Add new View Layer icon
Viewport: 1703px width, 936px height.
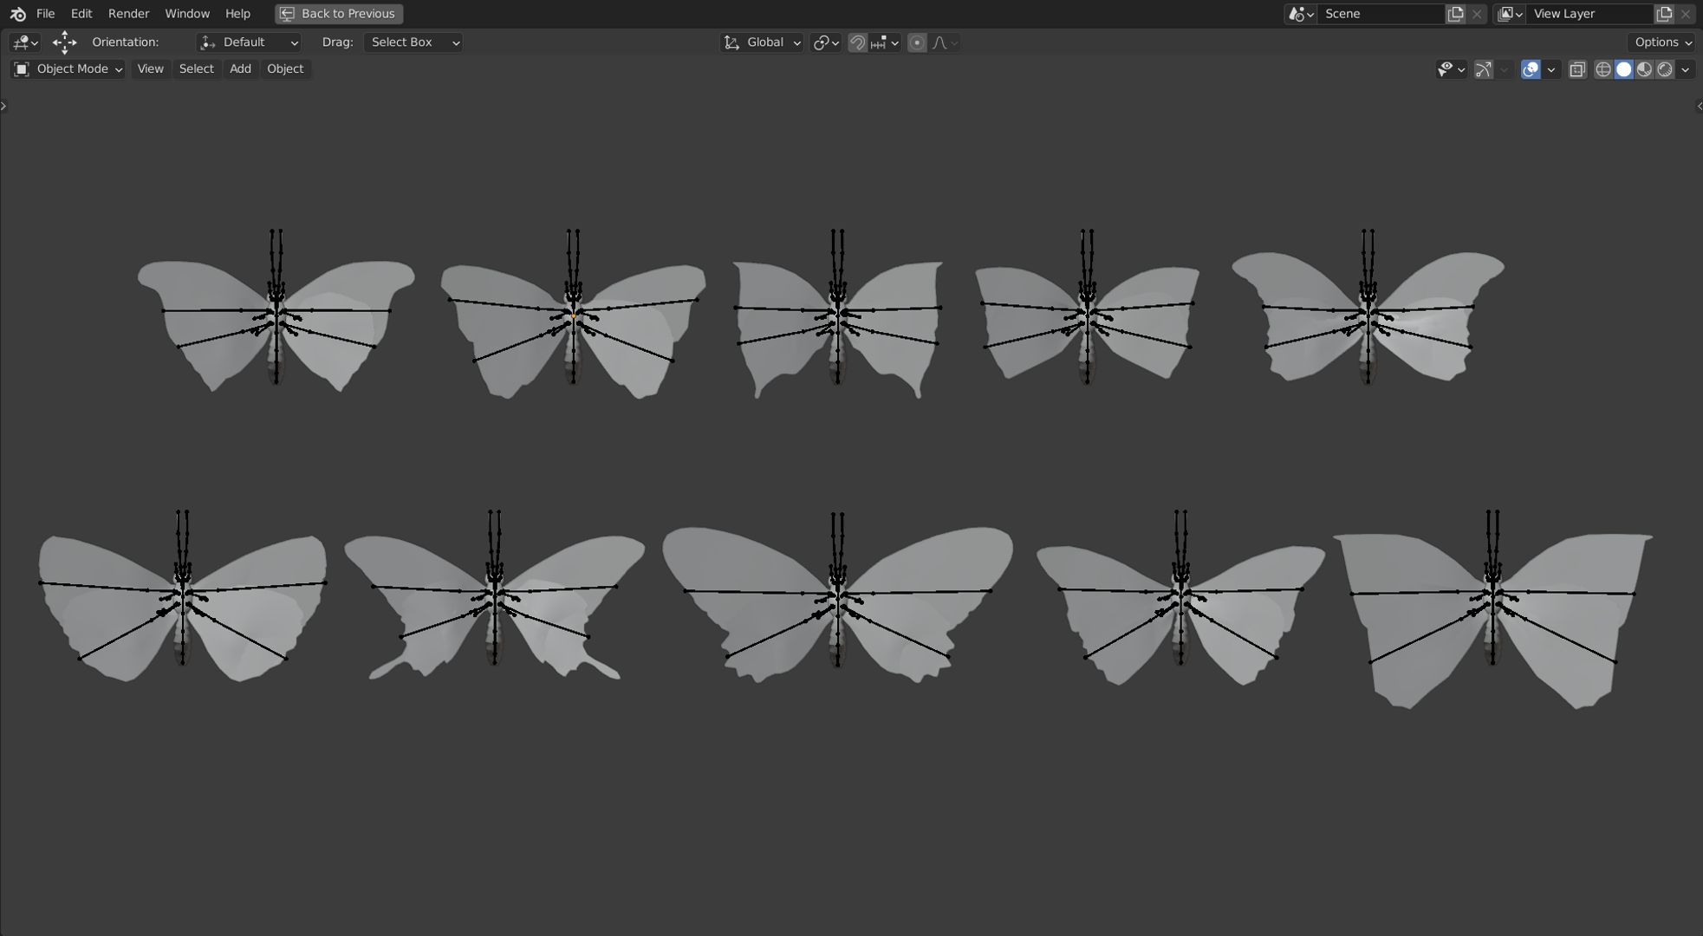pyautogui.click(x=1663, y=14)
